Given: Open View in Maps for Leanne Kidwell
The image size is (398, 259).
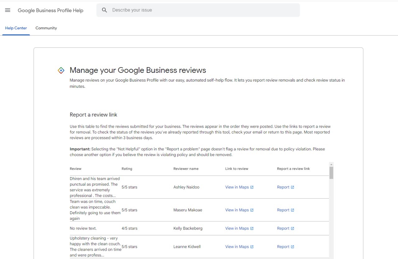Looking at the screenshot, I should coord(239,247).
